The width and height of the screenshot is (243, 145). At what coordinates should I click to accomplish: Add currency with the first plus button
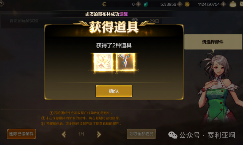coord(138,4)
